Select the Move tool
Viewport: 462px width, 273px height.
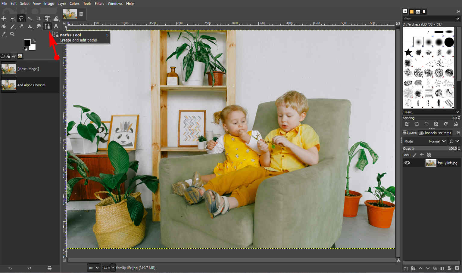(x=4, y=19)
